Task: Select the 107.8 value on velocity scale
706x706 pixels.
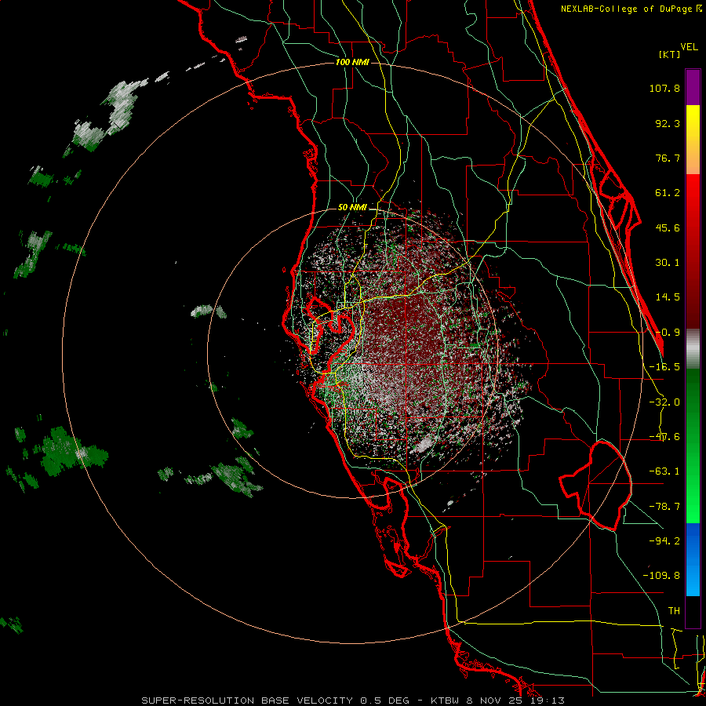Action: pos(664,88)
